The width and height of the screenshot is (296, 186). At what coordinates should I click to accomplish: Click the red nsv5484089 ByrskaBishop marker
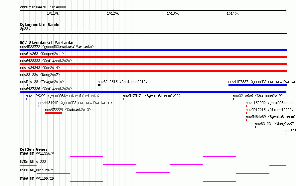click(246, 120)
